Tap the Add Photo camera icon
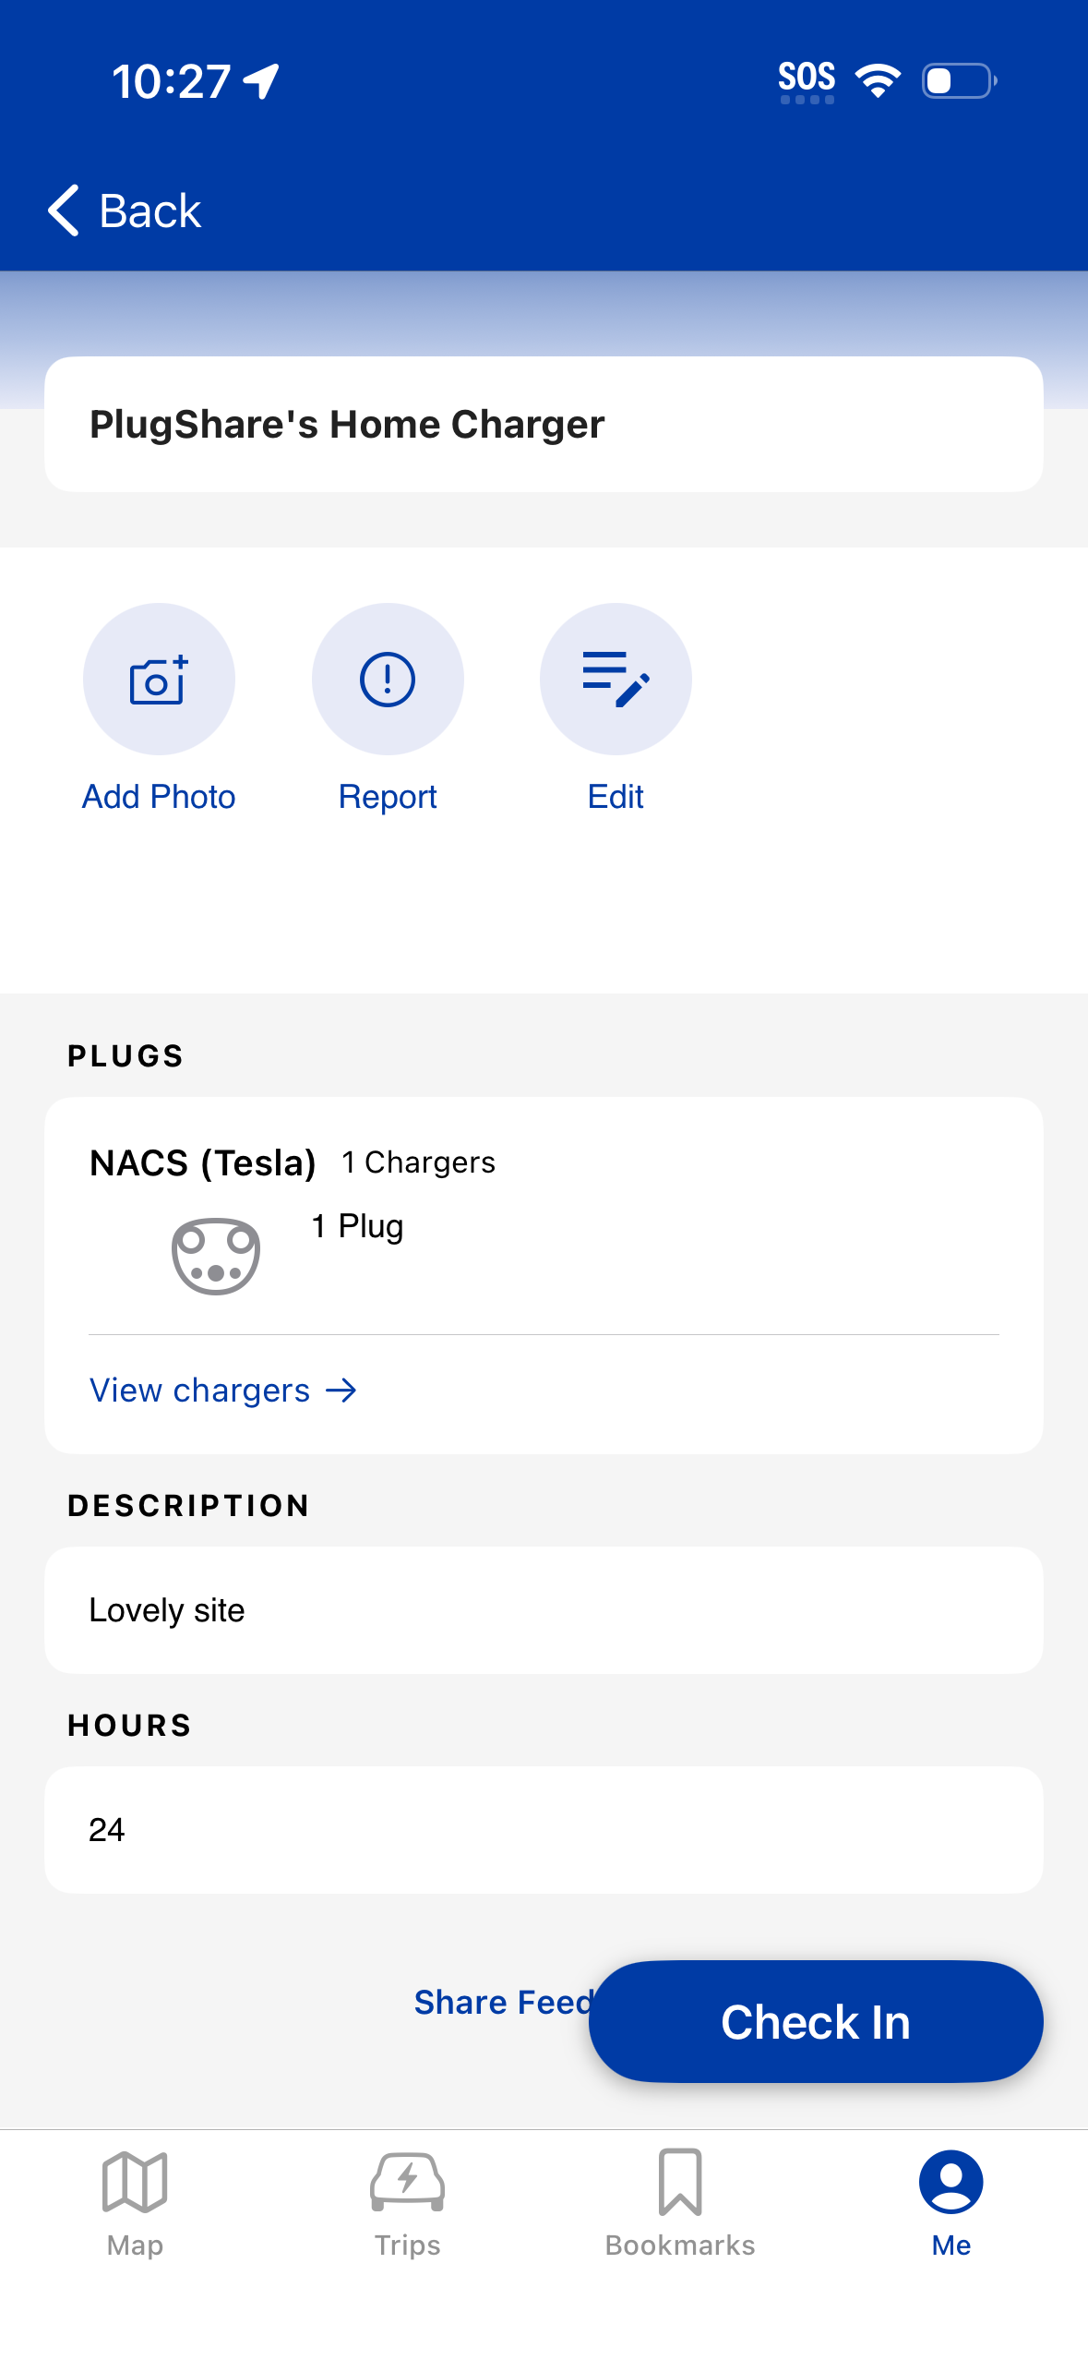Viewport: 1088px width, 2360px height. tap(159, 680)
